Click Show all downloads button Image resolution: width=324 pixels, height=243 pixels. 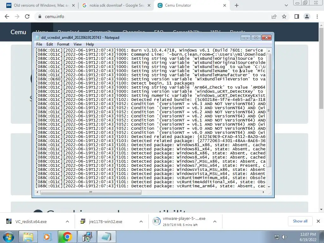pos(300,221)
